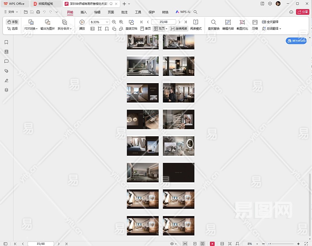The height and width of the screenshot is (246, 312).
Task: Switch to the 插入 ribbon tab
Action: (x=84, y=12)
